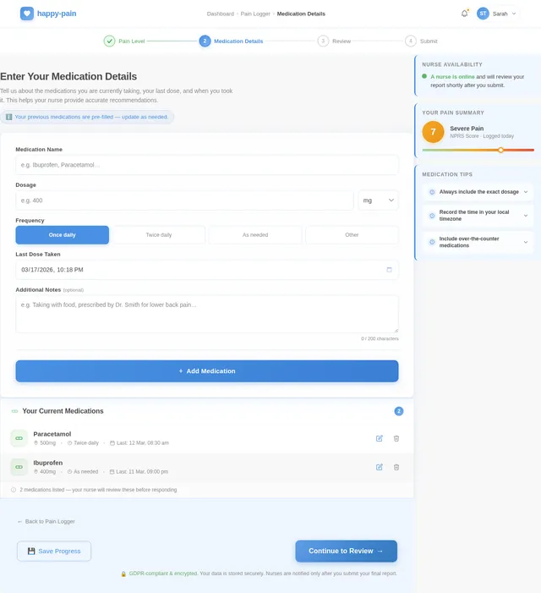The height and width of the screenshot is (593, 541).
Task: Open the mg dosage unit dropdown
Action: tap(378, 200)
